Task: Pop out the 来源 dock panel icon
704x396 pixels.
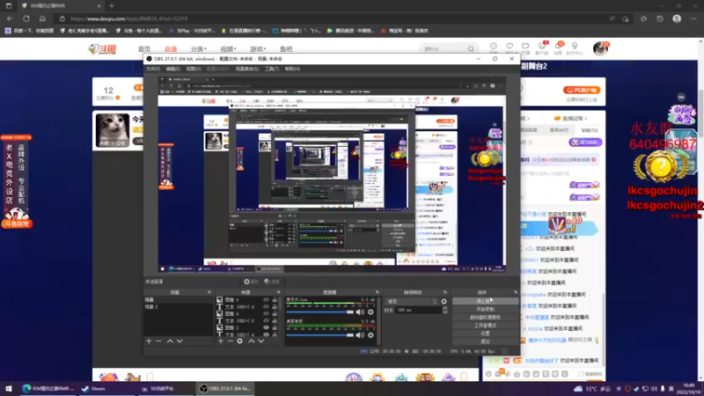Action: [x=278, y=292]
